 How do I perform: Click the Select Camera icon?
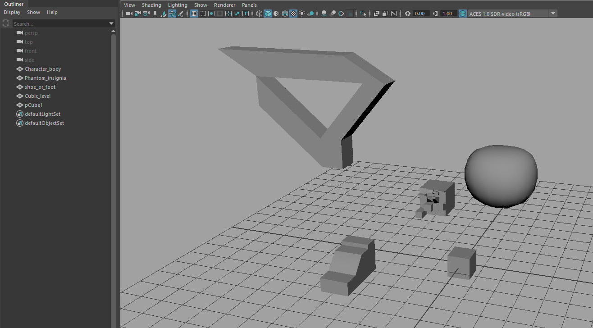pyautogui.click(x=129, y=14)
